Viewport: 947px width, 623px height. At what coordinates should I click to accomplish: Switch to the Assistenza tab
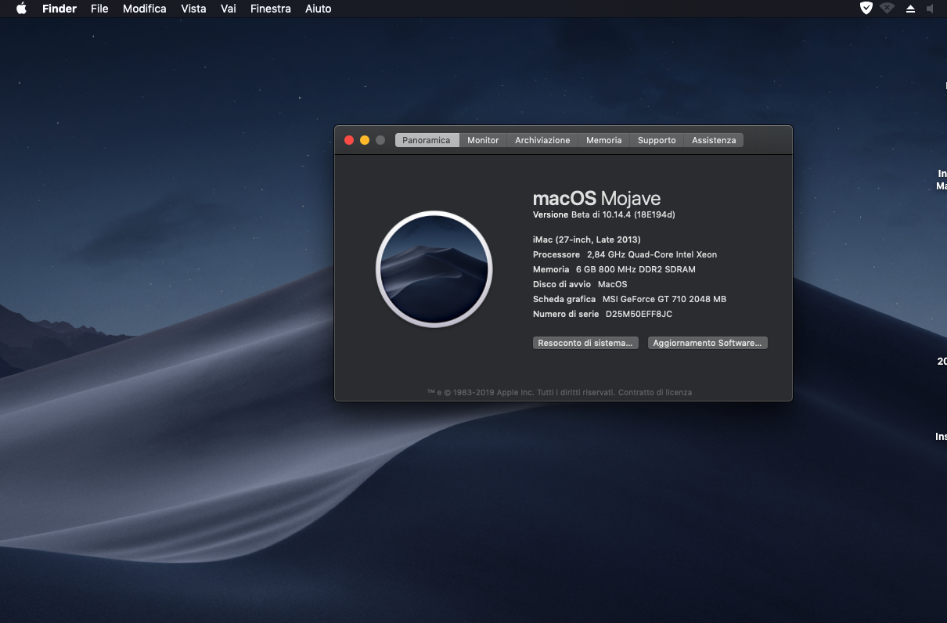(714, 140)
